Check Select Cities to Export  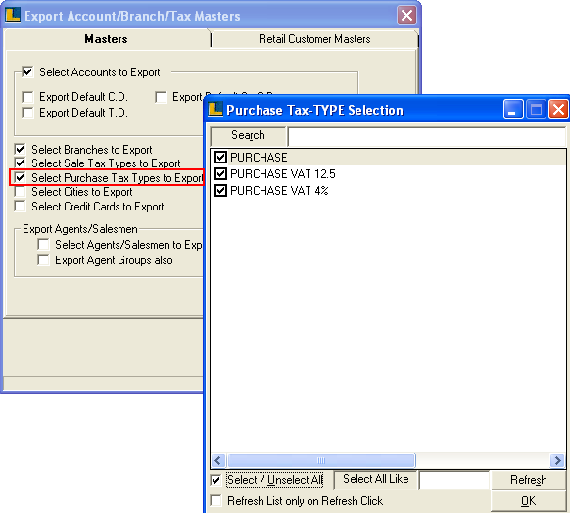click(x=20, y=192)
